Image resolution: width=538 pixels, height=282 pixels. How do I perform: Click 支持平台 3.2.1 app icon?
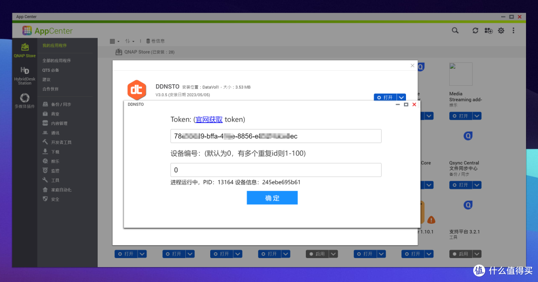(x=468, y=205)
